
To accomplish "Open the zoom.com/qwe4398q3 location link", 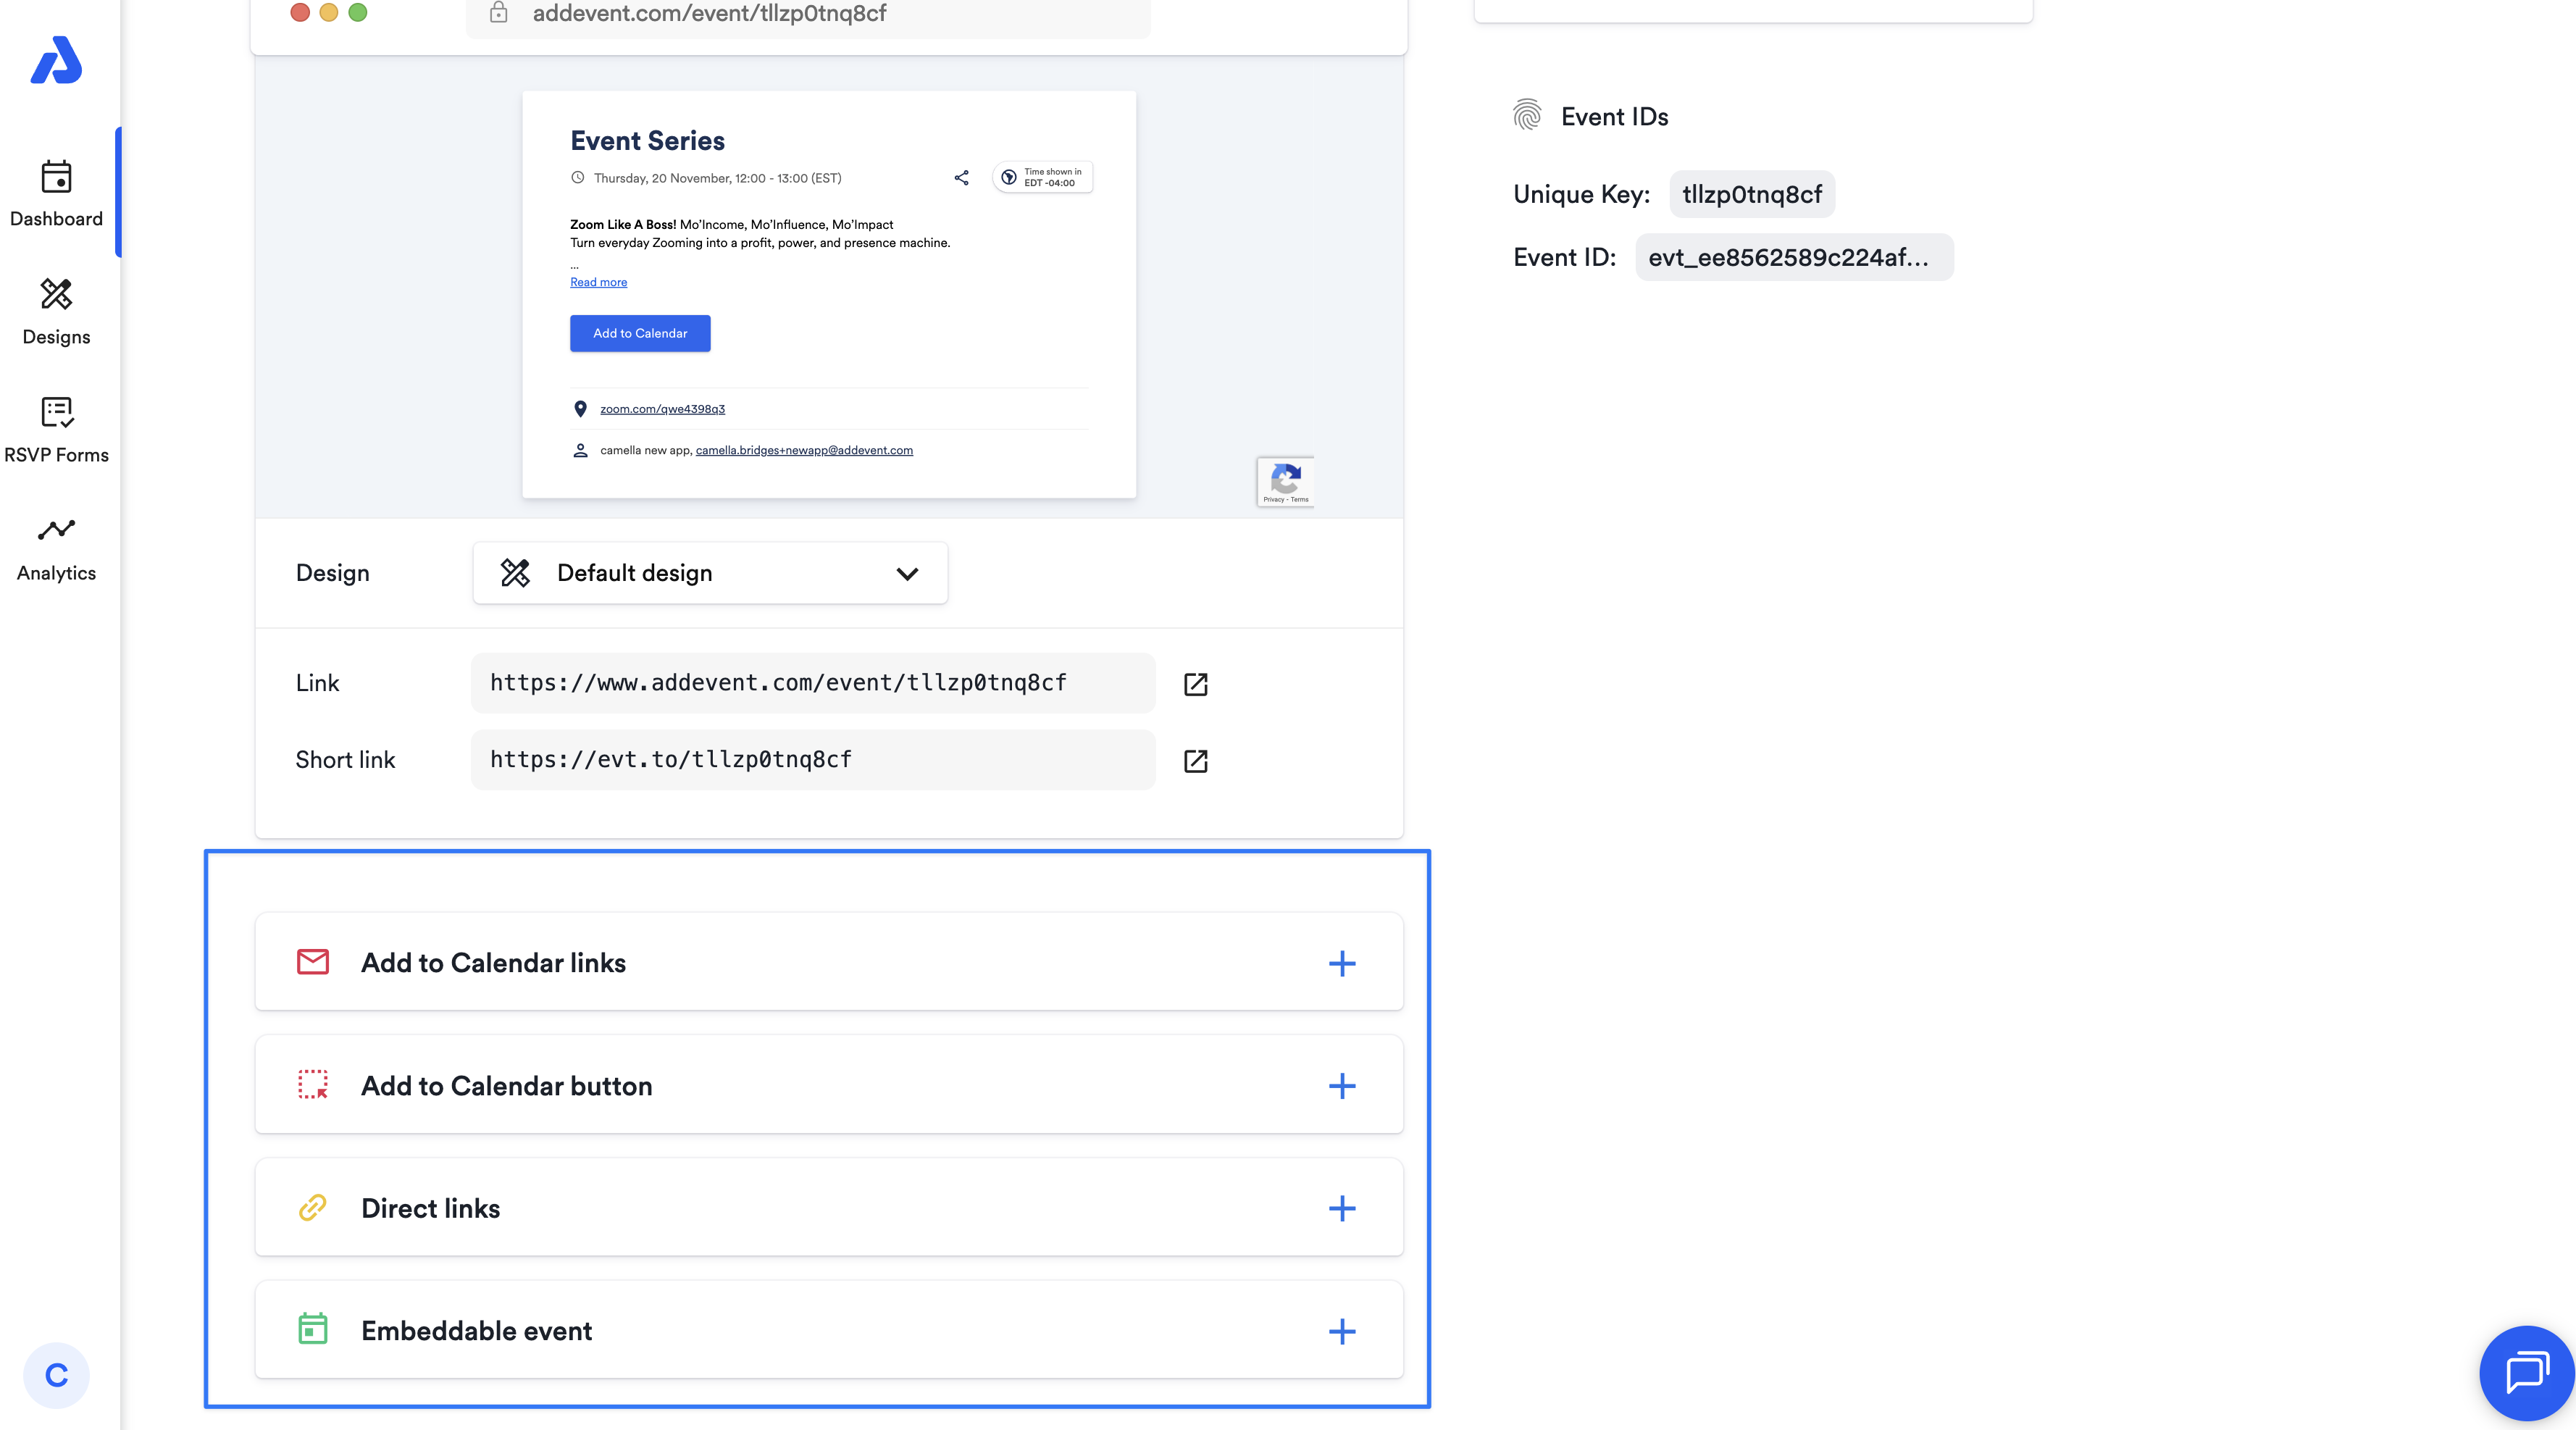I will click(x=662, y=409).
